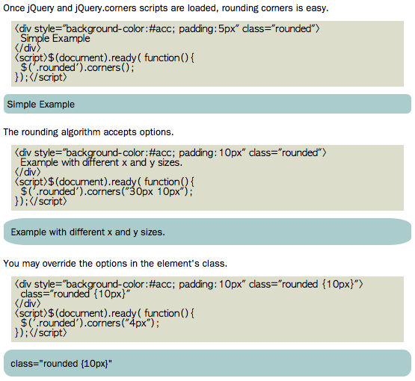Click the first code block's opening div line
The width and height of the screenshot is (415, 381).
[x=167, y=28]
